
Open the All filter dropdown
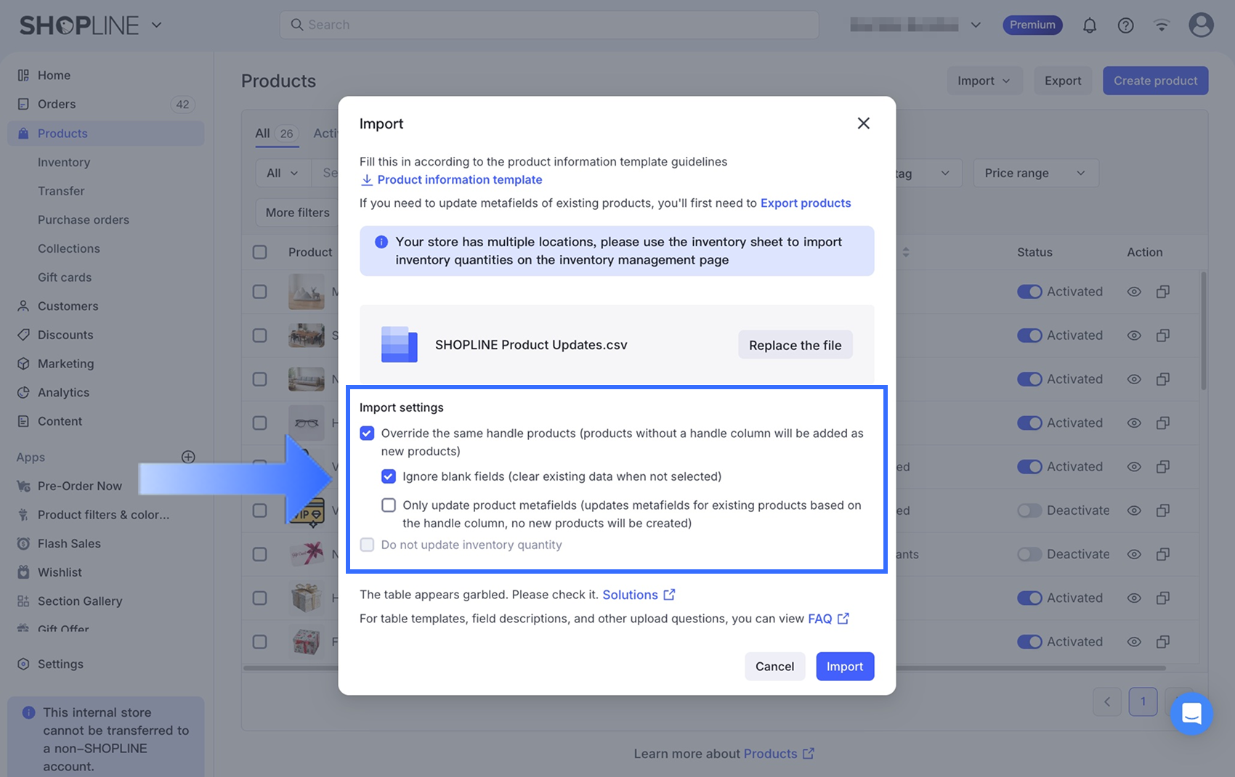pyautogui.click(x=283, y=173)
